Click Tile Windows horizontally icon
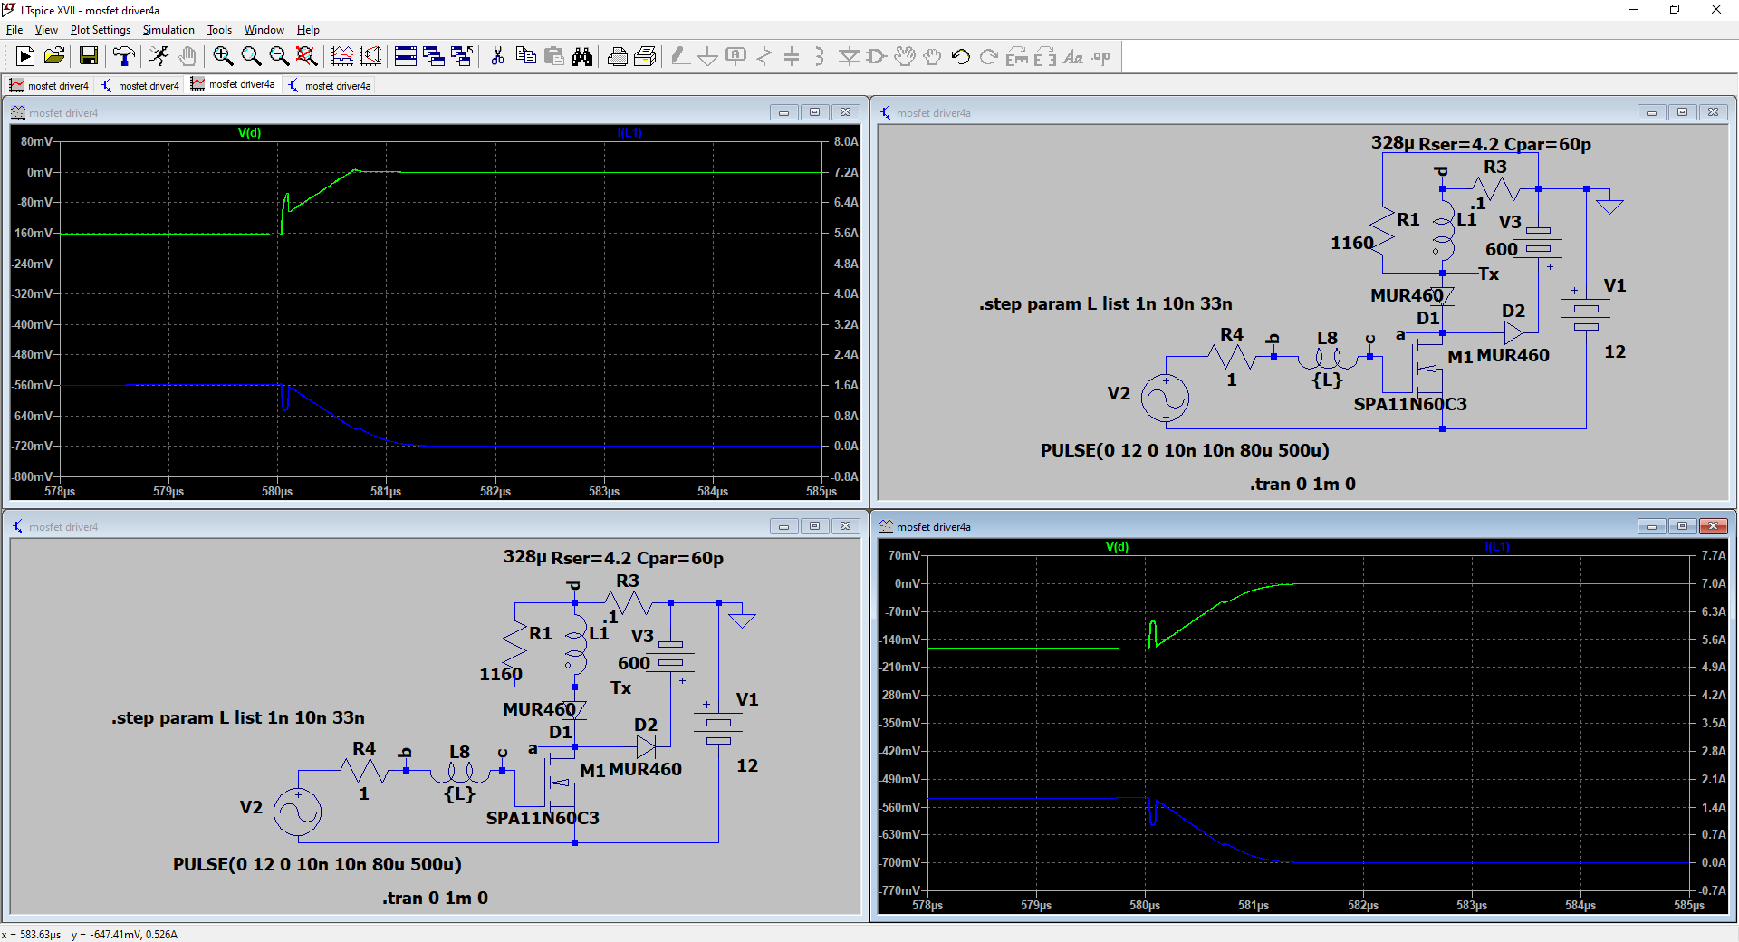This screenshot has width=1739, height=942. (405, 57)
